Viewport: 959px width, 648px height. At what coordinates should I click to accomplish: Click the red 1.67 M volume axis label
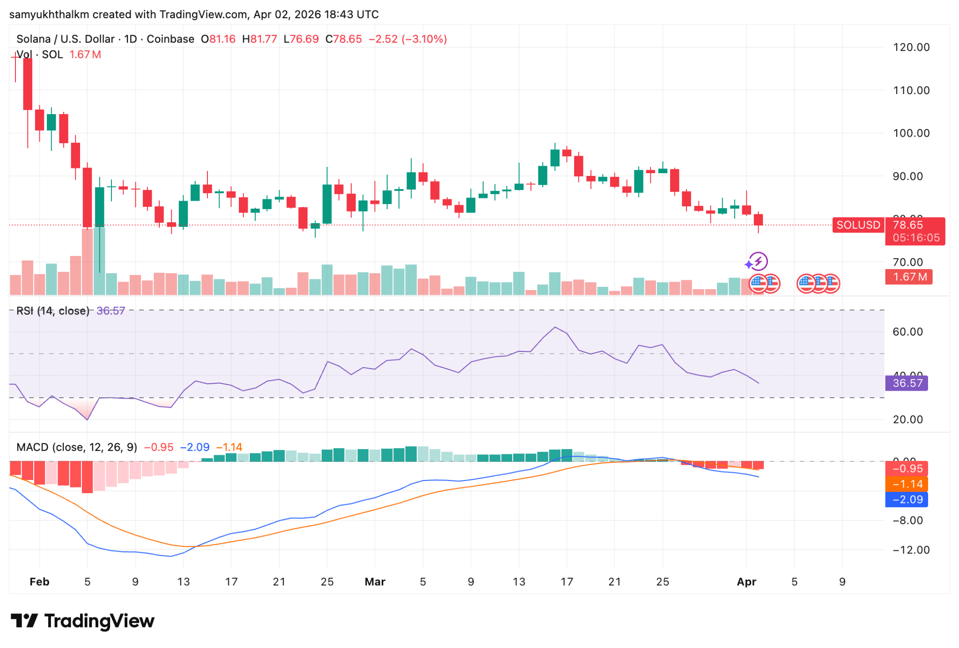908,277
